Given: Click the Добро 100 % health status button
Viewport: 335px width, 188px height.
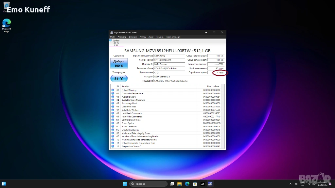Looking at the screenshot, I should pyautogui.click(x=118, y=63).
